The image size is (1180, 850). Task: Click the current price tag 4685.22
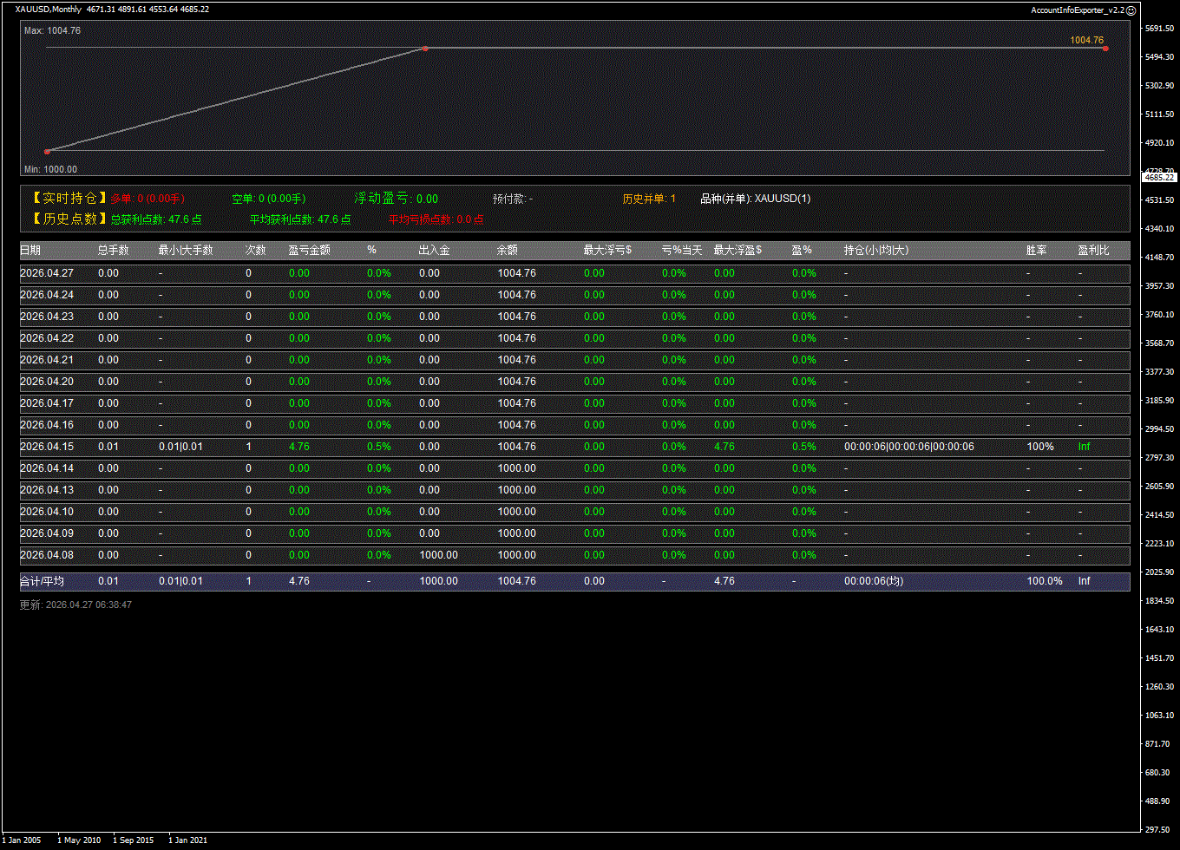pyautogui.click(x=1159, y=177)
